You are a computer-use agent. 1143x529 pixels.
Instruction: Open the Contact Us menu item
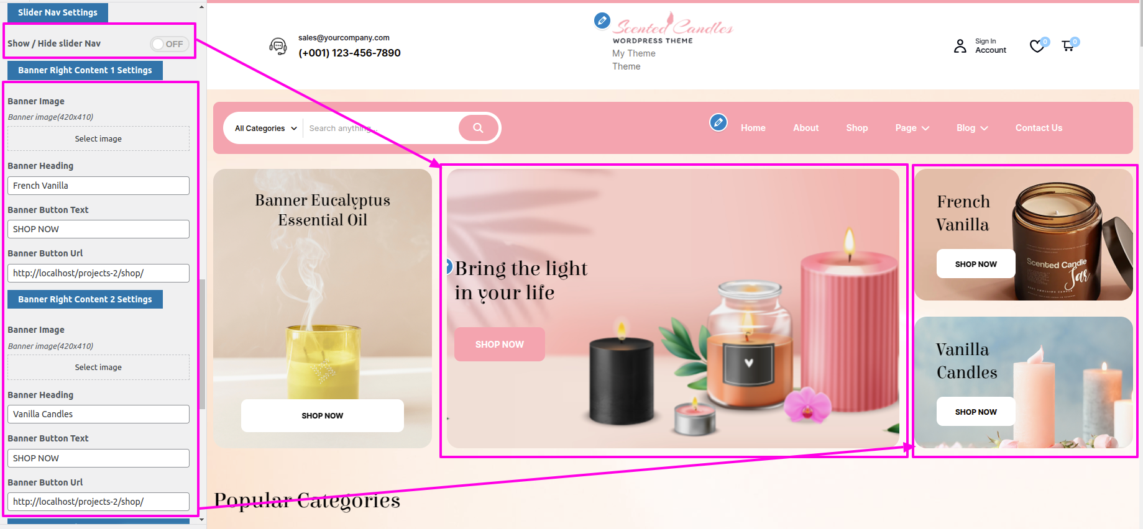[x=1039, y=128]
